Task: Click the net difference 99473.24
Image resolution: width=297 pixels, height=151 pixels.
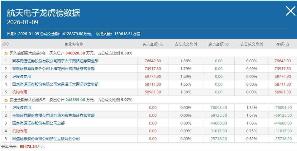Action: [x=28, y=146]
